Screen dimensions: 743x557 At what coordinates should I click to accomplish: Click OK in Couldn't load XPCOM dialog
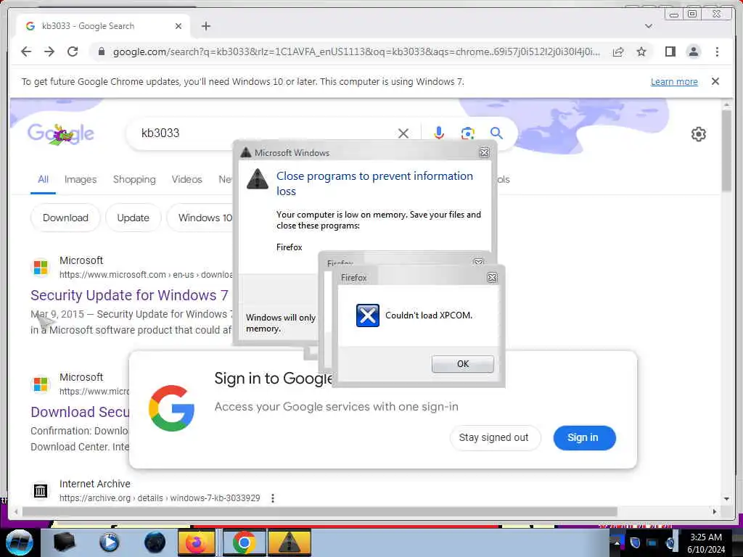click(x=462, y=364)
